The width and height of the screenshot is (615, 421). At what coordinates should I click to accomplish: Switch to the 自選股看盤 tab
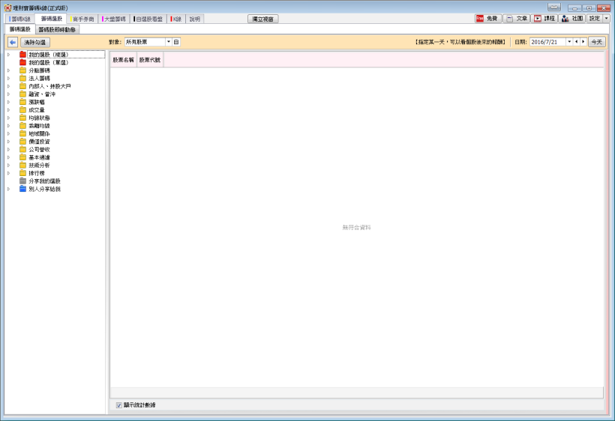(x=148, y=19)
